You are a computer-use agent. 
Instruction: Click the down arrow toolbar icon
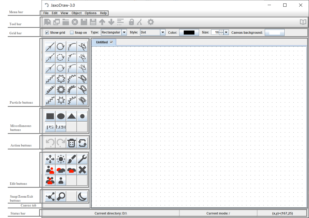click(x=111, y=22)
